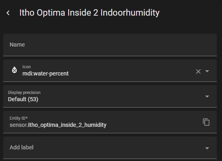Expand the Display precision dropdown arrow
The height and width of the screenshot is (161, 222).
[207, 97]
